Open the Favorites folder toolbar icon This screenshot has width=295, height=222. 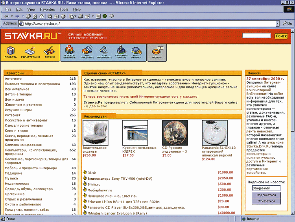56,16
